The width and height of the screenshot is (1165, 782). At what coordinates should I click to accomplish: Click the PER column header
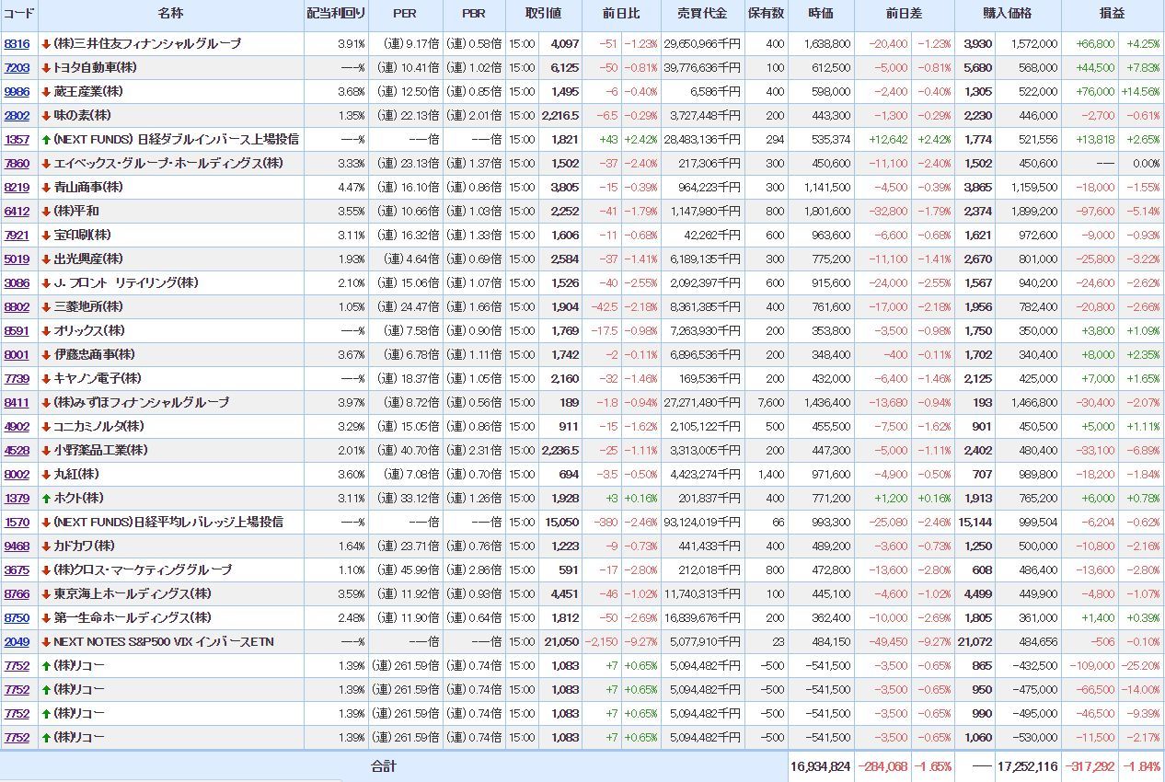(405, 14)
